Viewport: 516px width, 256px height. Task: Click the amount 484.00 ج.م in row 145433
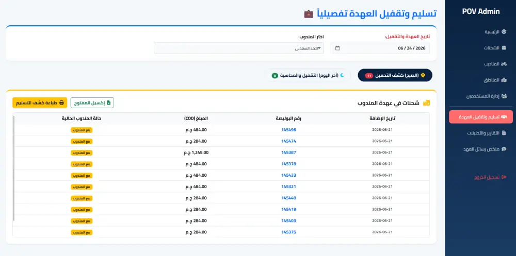click(196, 175)
